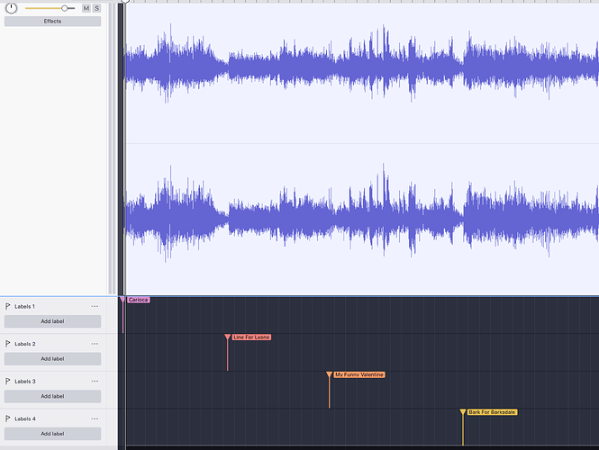Add a label to Labels 3 track
Image resolution: width=599 pixels, height=450 pixels.
tap(53, 396)
